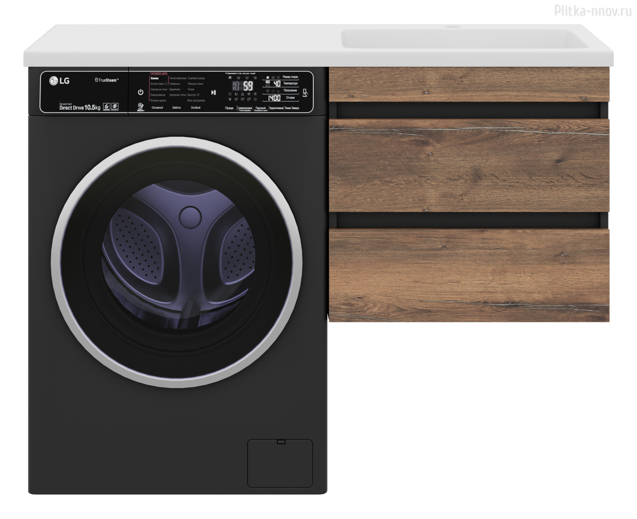Toggle the Режим Таймера option

pyautogui.click(x=292, y=108)
